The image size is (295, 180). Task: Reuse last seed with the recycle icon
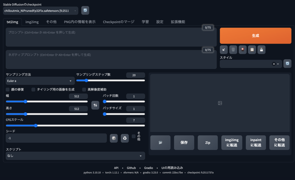point(124,138)
